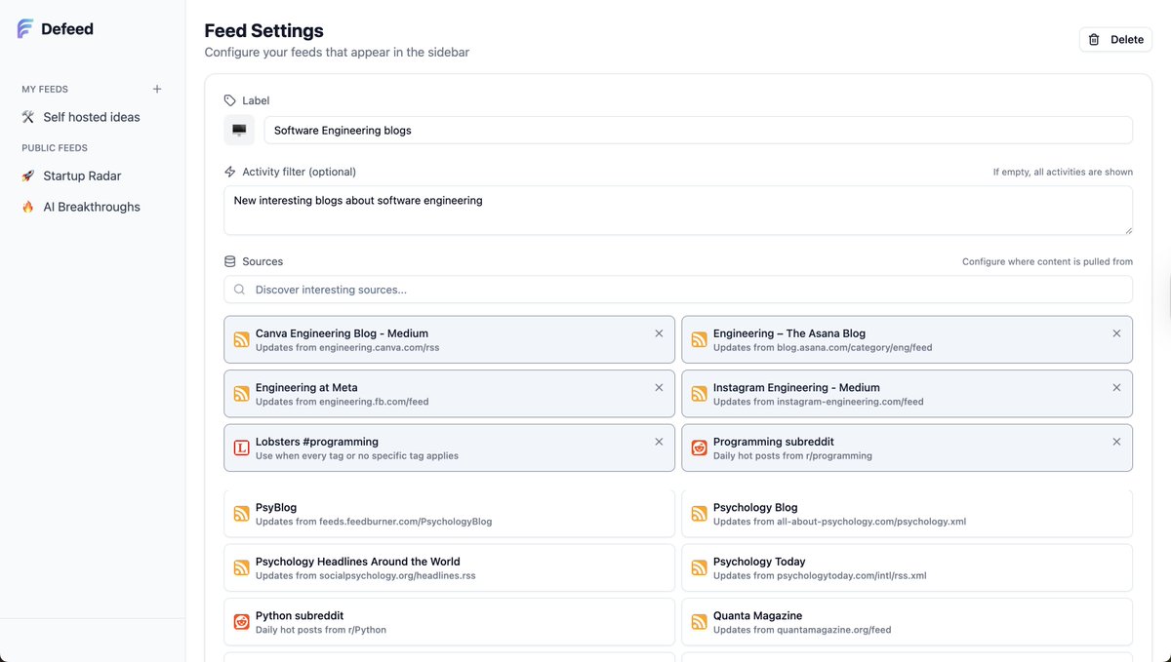Click the Lobsters logo icon

[241, 448]
